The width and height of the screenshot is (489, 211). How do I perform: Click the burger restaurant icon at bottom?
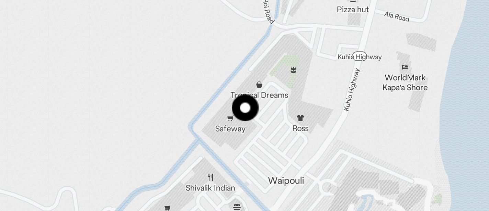[237, 207]
